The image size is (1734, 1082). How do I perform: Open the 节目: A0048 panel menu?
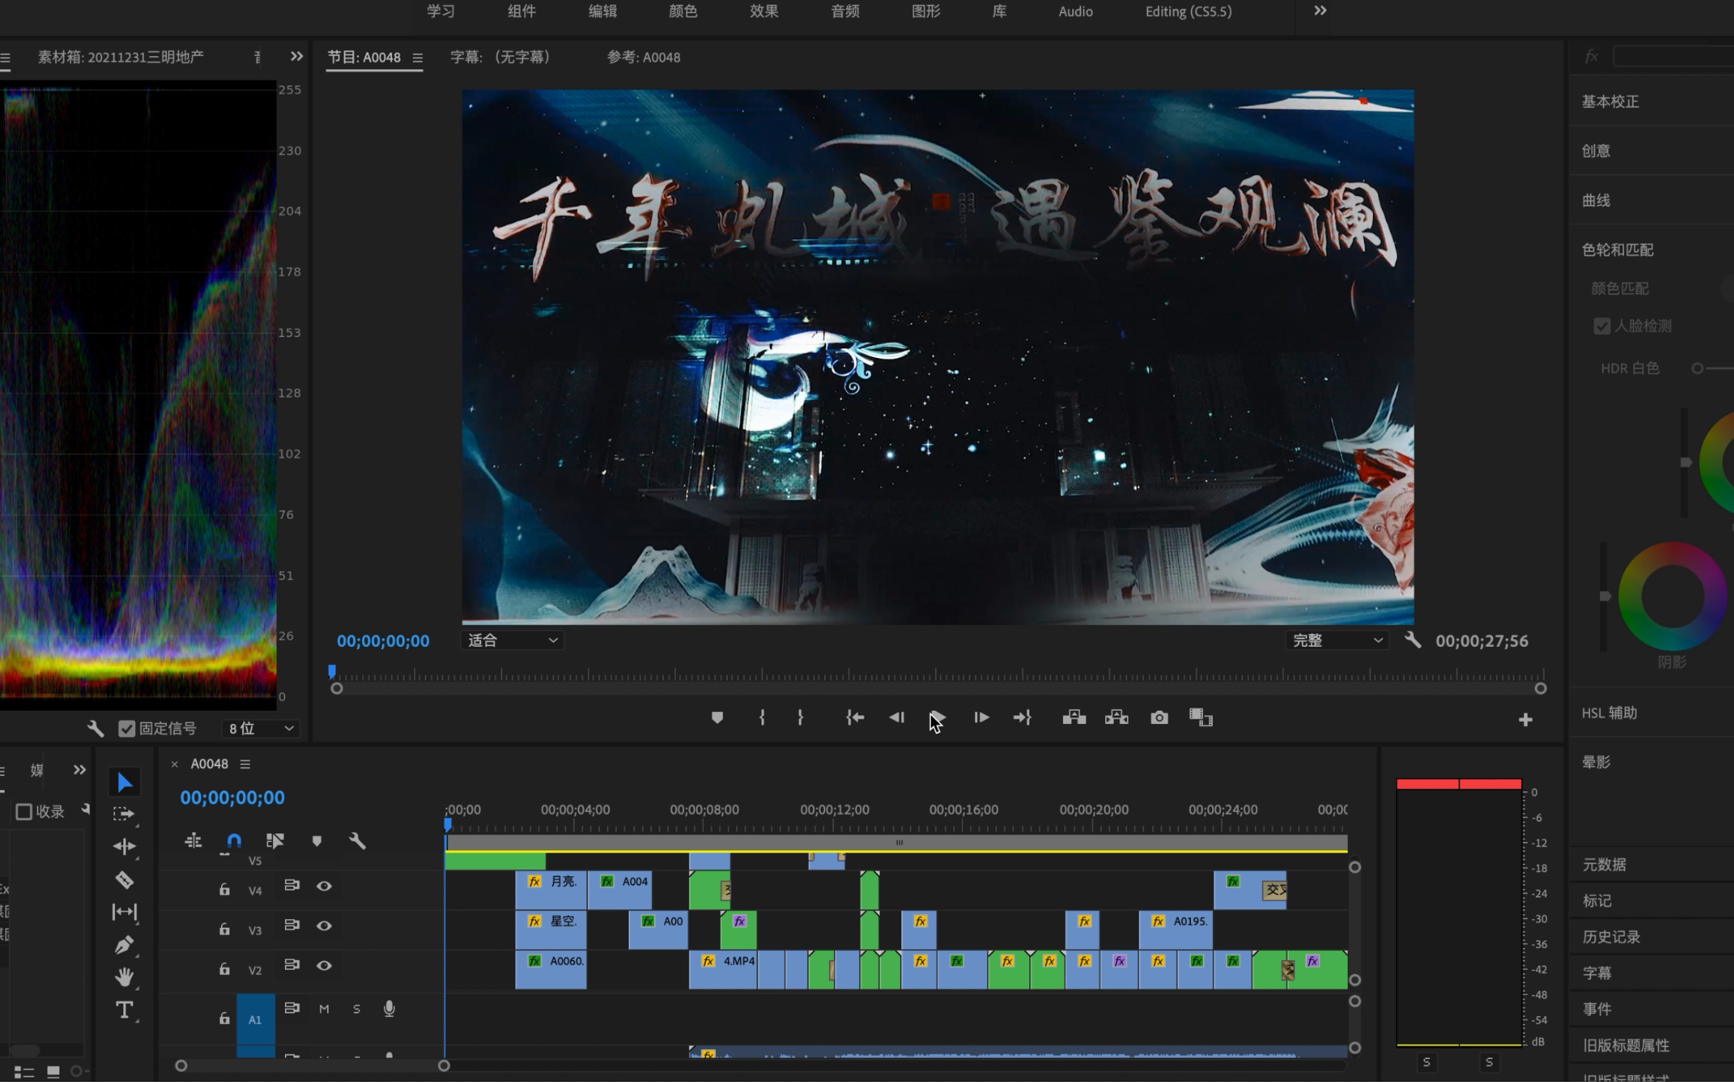coord(418,57)
